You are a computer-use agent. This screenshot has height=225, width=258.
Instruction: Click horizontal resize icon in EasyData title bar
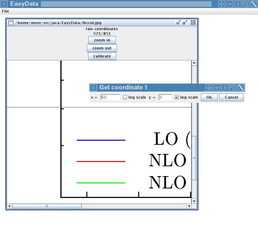point(230,4)
